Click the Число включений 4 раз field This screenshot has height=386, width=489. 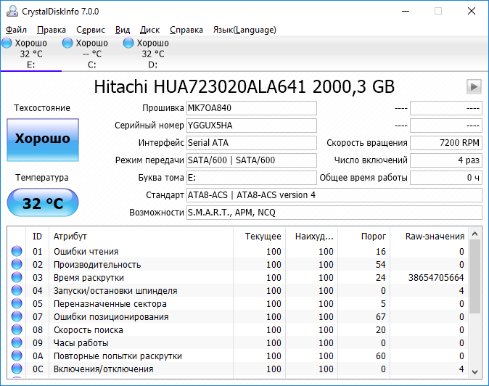coord(446,160)
